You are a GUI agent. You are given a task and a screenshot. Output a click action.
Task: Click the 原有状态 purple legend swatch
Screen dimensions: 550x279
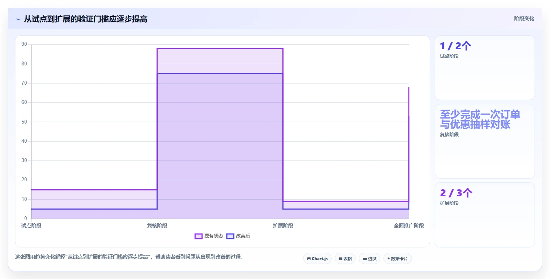pyautogui.click(x=199, y=236)
